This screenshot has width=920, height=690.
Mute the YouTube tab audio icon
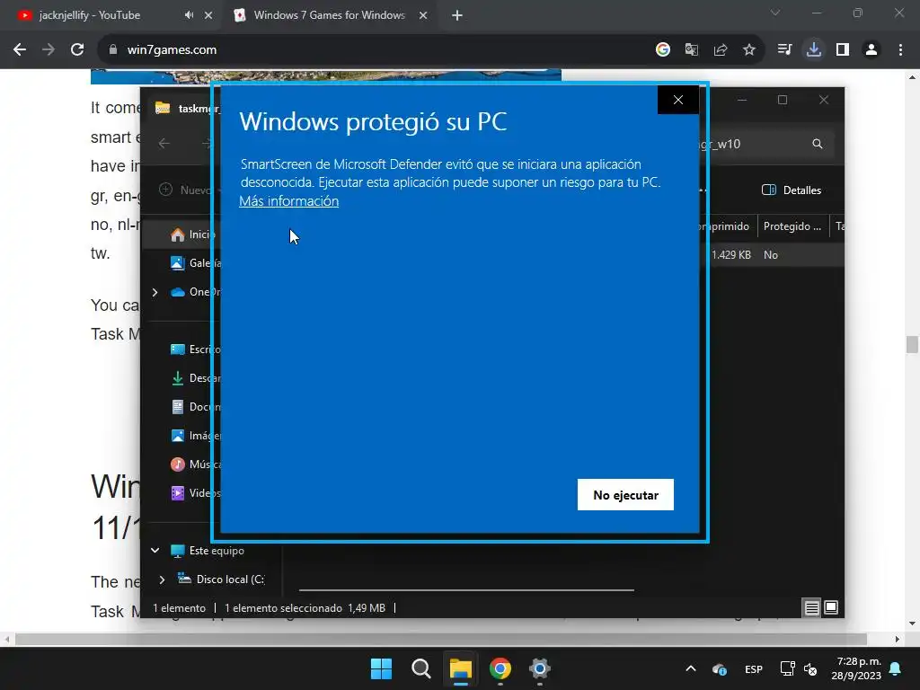(189, 15)
